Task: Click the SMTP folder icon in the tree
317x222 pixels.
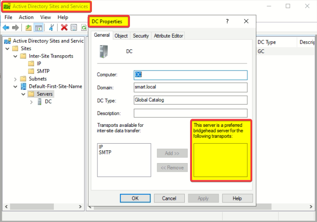Action: (x=31, y=71)
